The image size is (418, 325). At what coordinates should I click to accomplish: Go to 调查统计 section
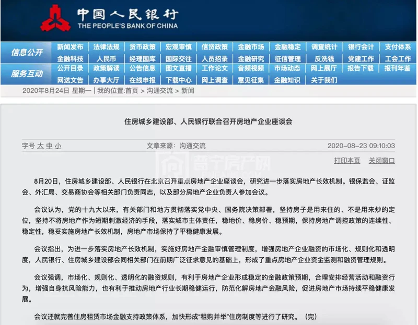(324, 47)
